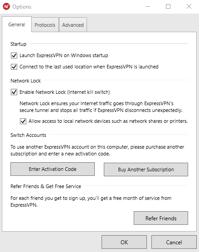Open the Protocols tab
Screen dimensions: 199x252
[45, 25]
